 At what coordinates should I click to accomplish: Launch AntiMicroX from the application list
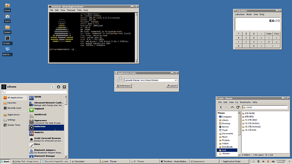[47, 116]
